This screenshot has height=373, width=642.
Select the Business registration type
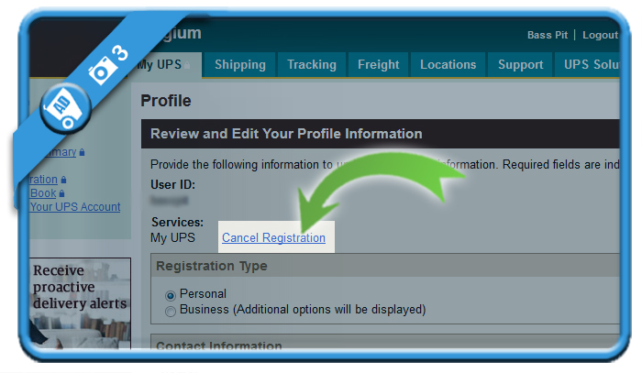pos(171,312)
